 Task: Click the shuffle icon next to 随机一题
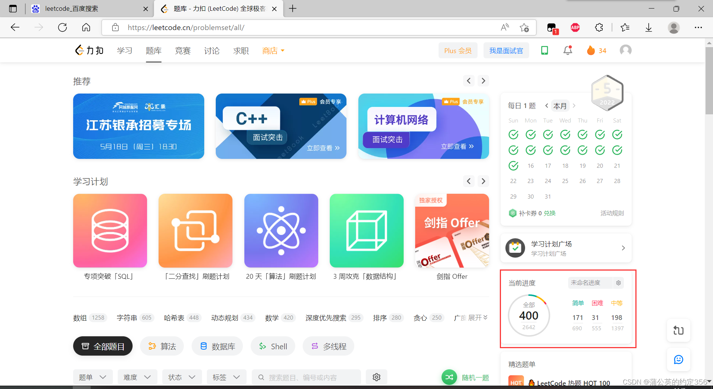(x=449, y=377)
